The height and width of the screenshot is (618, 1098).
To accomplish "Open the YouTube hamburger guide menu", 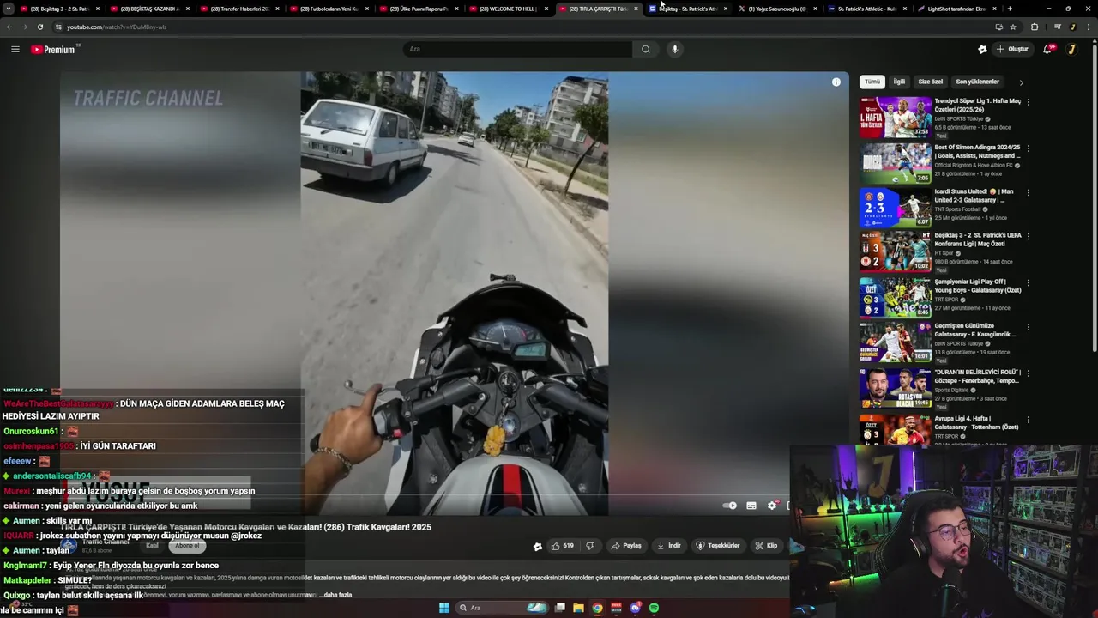I will click(15, 49).
